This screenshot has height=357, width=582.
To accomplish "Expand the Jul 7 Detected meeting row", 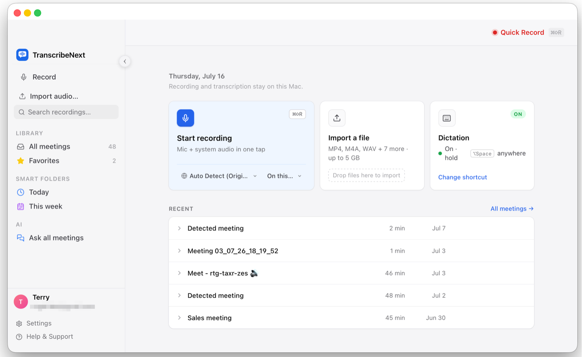I will click(179, 228).
